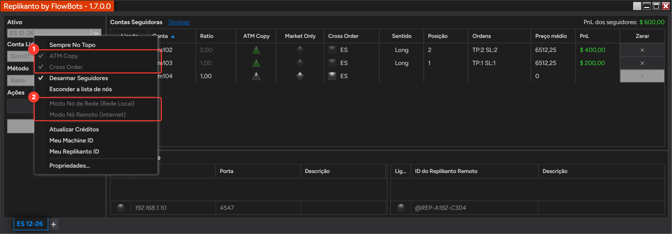Click the ATM Copy column header
Screen dimensions: 672x234
[x=256, y=36]
